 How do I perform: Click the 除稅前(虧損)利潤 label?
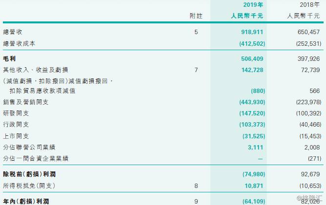[29, 174]
